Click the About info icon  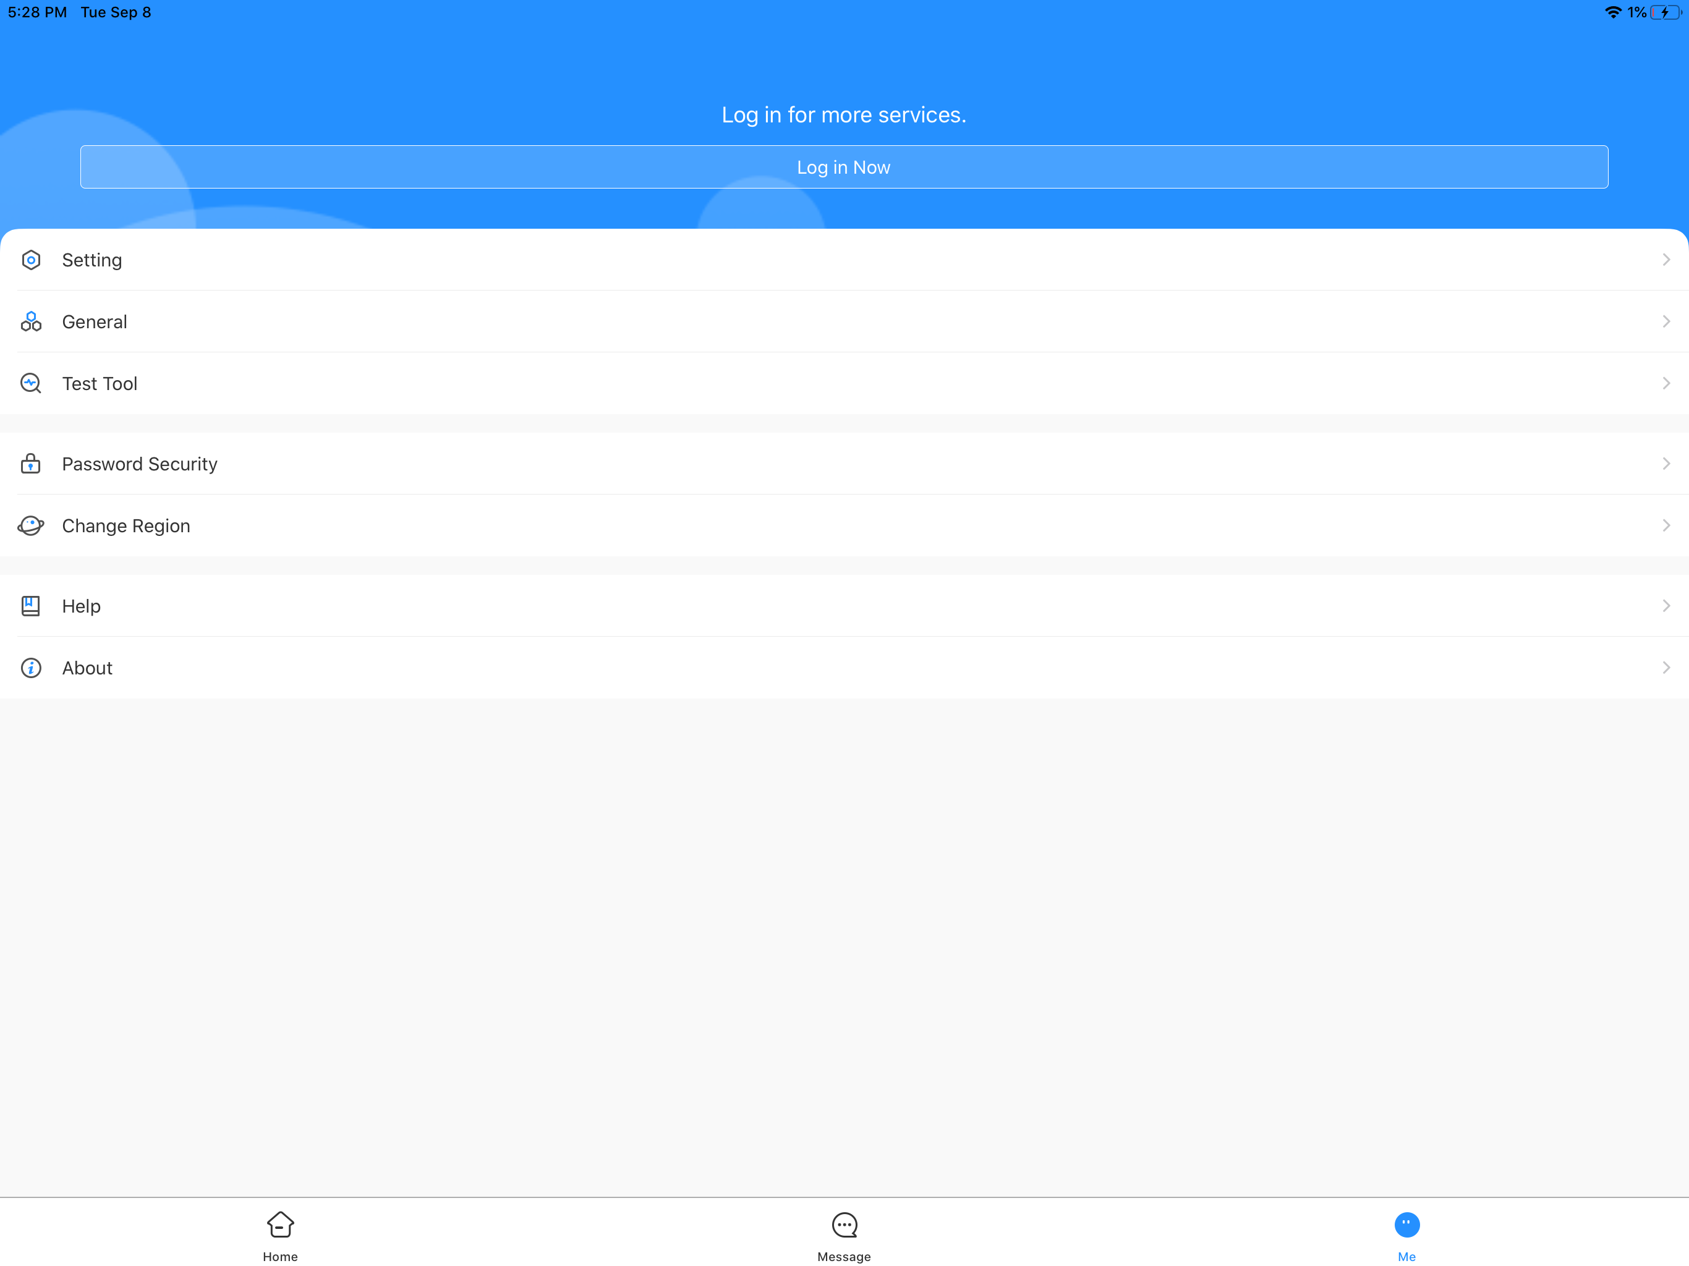tap(30, 668)
